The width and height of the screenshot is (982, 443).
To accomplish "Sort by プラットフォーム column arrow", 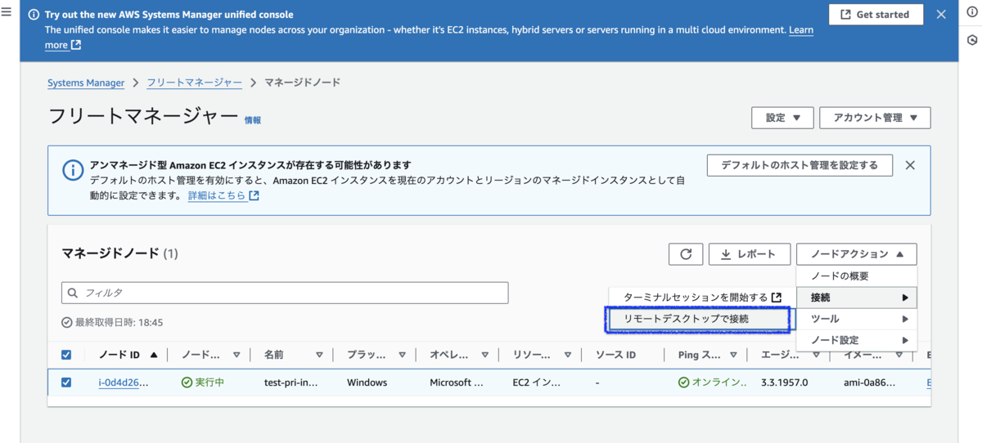I will pos(403,355).
